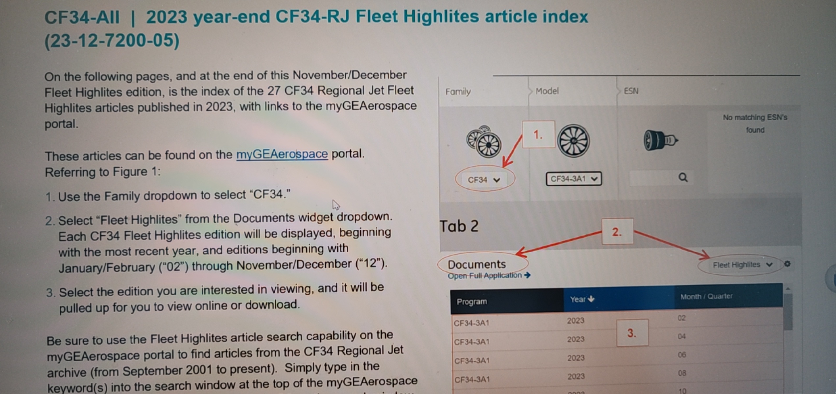This screenshot has width=836, height=394.
Task: Click the Model step header
Action: tap(547, 91)
